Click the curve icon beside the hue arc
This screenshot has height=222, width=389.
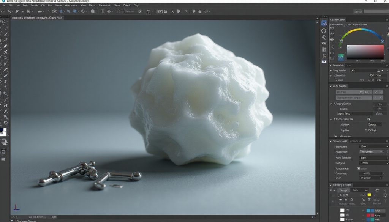(332, 33)
